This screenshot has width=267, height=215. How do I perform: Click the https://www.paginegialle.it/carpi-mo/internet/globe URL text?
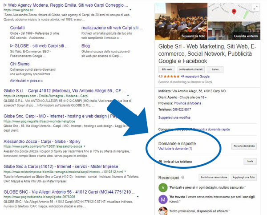[x=39, y=122]
